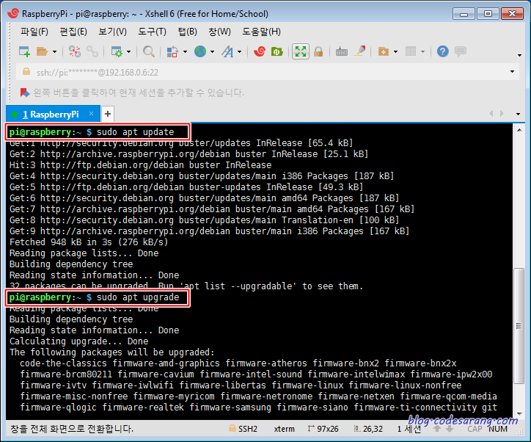The image size is (531, 442).
Task: Click the globe encoding icon
Action: click(200, 51)
